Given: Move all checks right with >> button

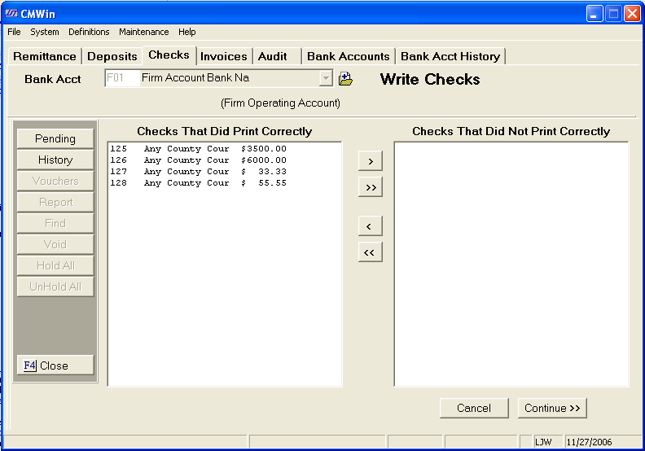Looking at the screenshot, I should coord(370,187).
